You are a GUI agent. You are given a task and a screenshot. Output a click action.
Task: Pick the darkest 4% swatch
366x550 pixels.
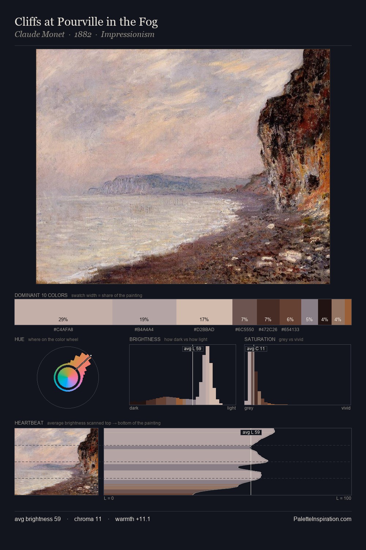click(325, 312)
